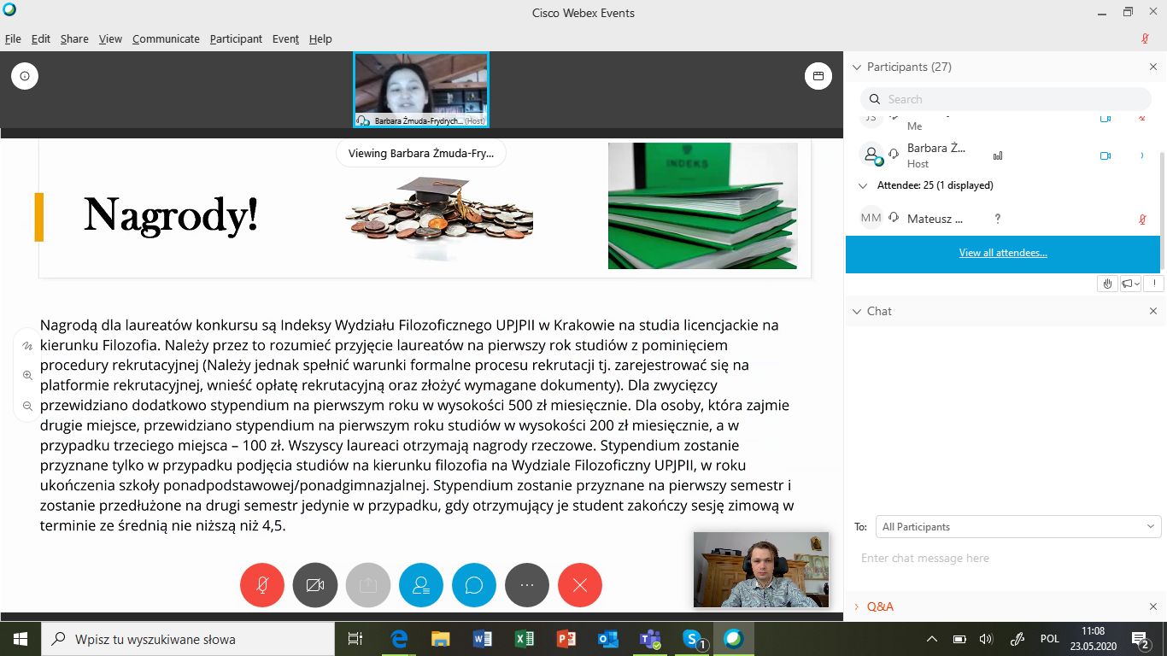1167x656 pixels.
Task: Open the File menu
Action: pyautogui.click(x=13, y=38)
